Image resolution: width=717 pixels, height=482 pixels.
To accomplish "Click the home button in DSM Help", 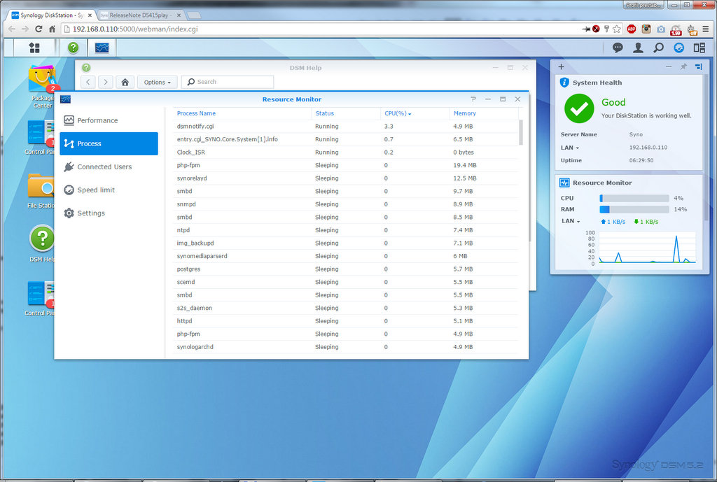I will point(125,83).
